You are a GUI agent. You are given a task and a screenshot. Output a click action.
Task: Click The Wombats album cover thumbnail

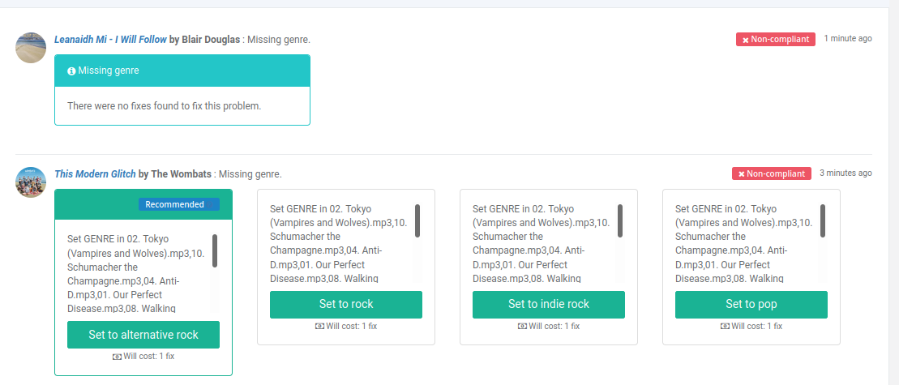click(x=31, y=182)
